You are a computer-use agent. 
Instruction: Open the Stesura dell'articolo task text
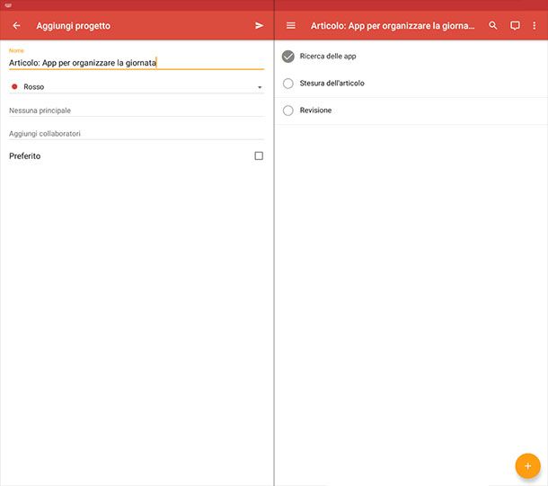click(331, 84)
